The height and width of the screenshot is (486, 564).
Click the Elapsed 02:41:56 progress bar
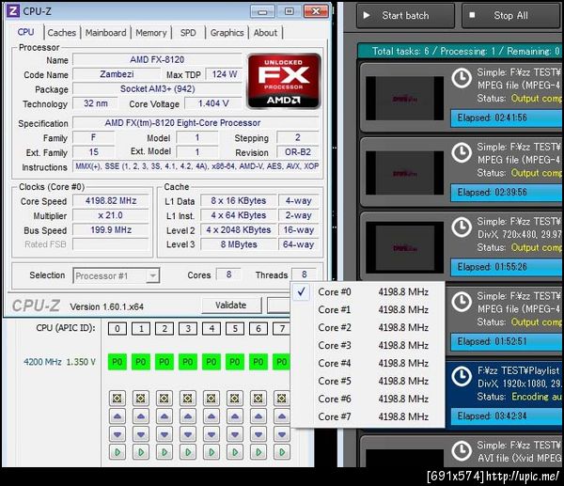(506, 118)
